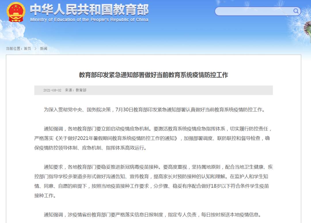Click the text 7月30日 in first paragraph

[124, 109]
